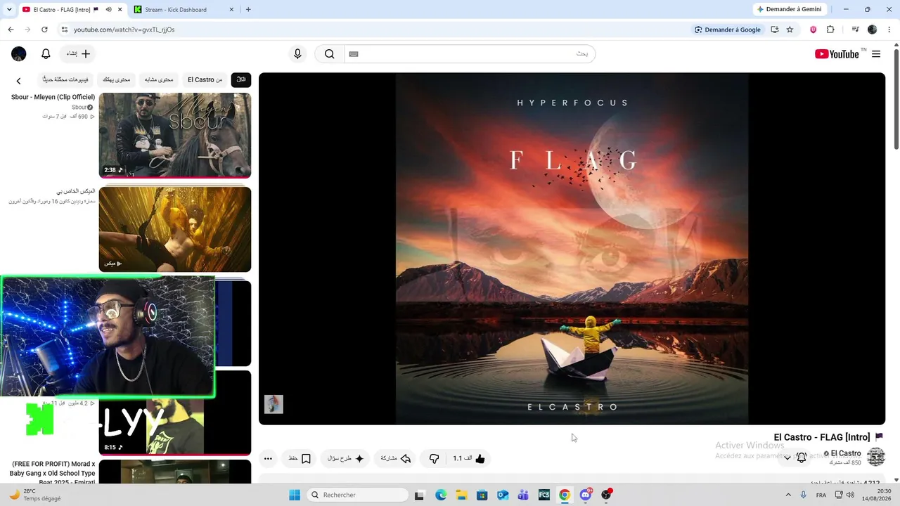Select the 'محتوى يهمّك' filter chip
Viewport: 900px width, 506px height.
coord(117,79)
